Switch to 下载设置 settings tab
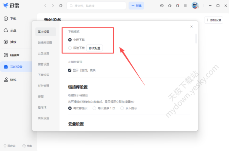 [44, 75]
